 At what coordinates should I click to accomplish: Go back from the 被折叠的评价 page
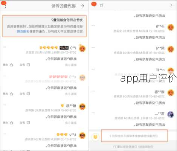tap(82, 6)
